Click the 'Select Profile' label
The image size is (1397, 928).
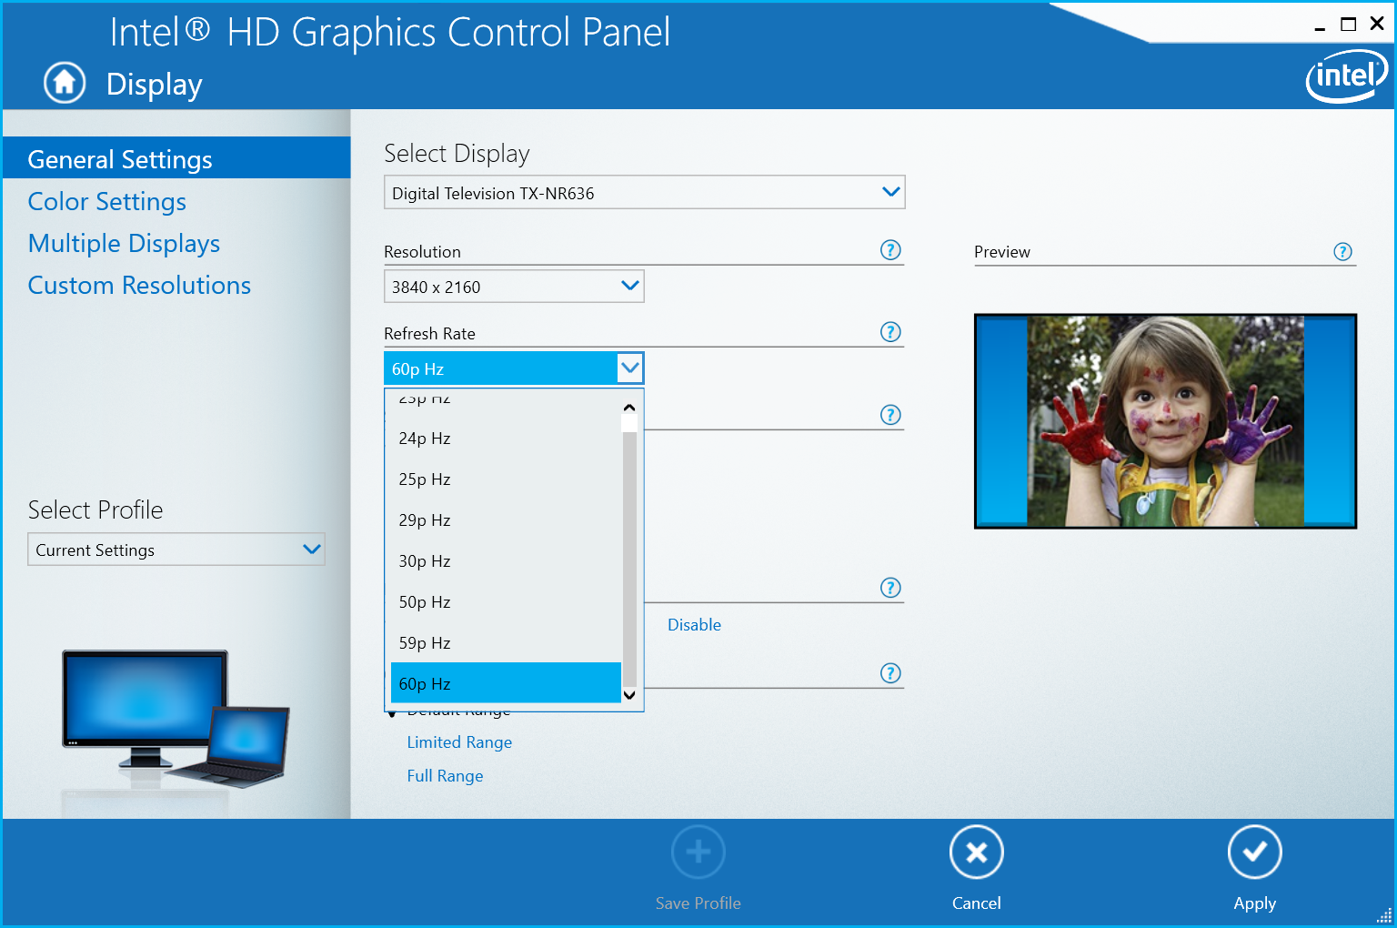(95, 509)
